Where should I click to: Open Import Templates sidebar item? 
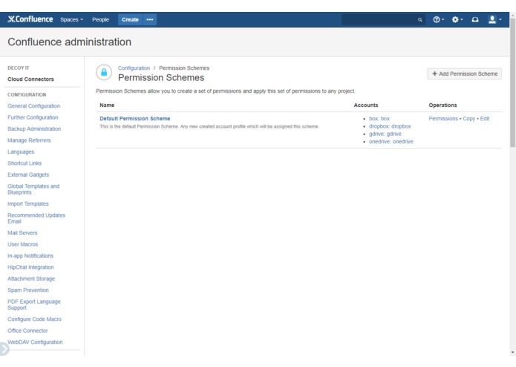28,204
